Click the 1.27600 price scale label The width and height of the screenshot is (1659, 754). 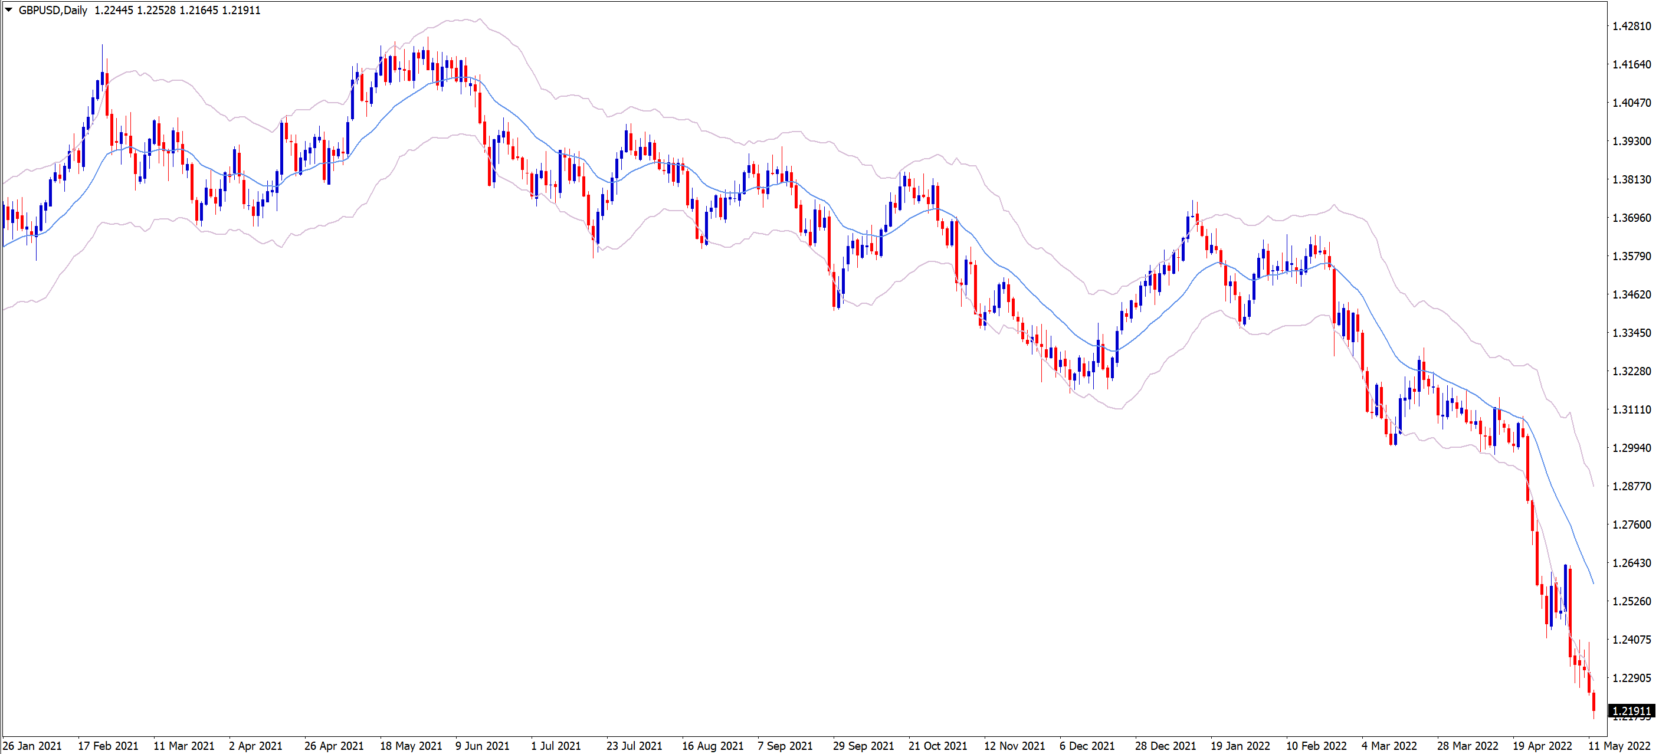pos(1631,524)
